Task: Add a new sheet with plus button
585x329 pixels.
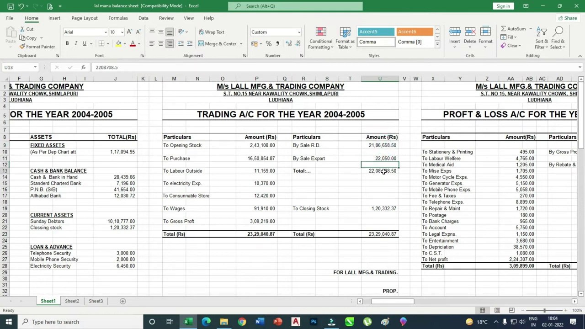Action: point(122,301)
